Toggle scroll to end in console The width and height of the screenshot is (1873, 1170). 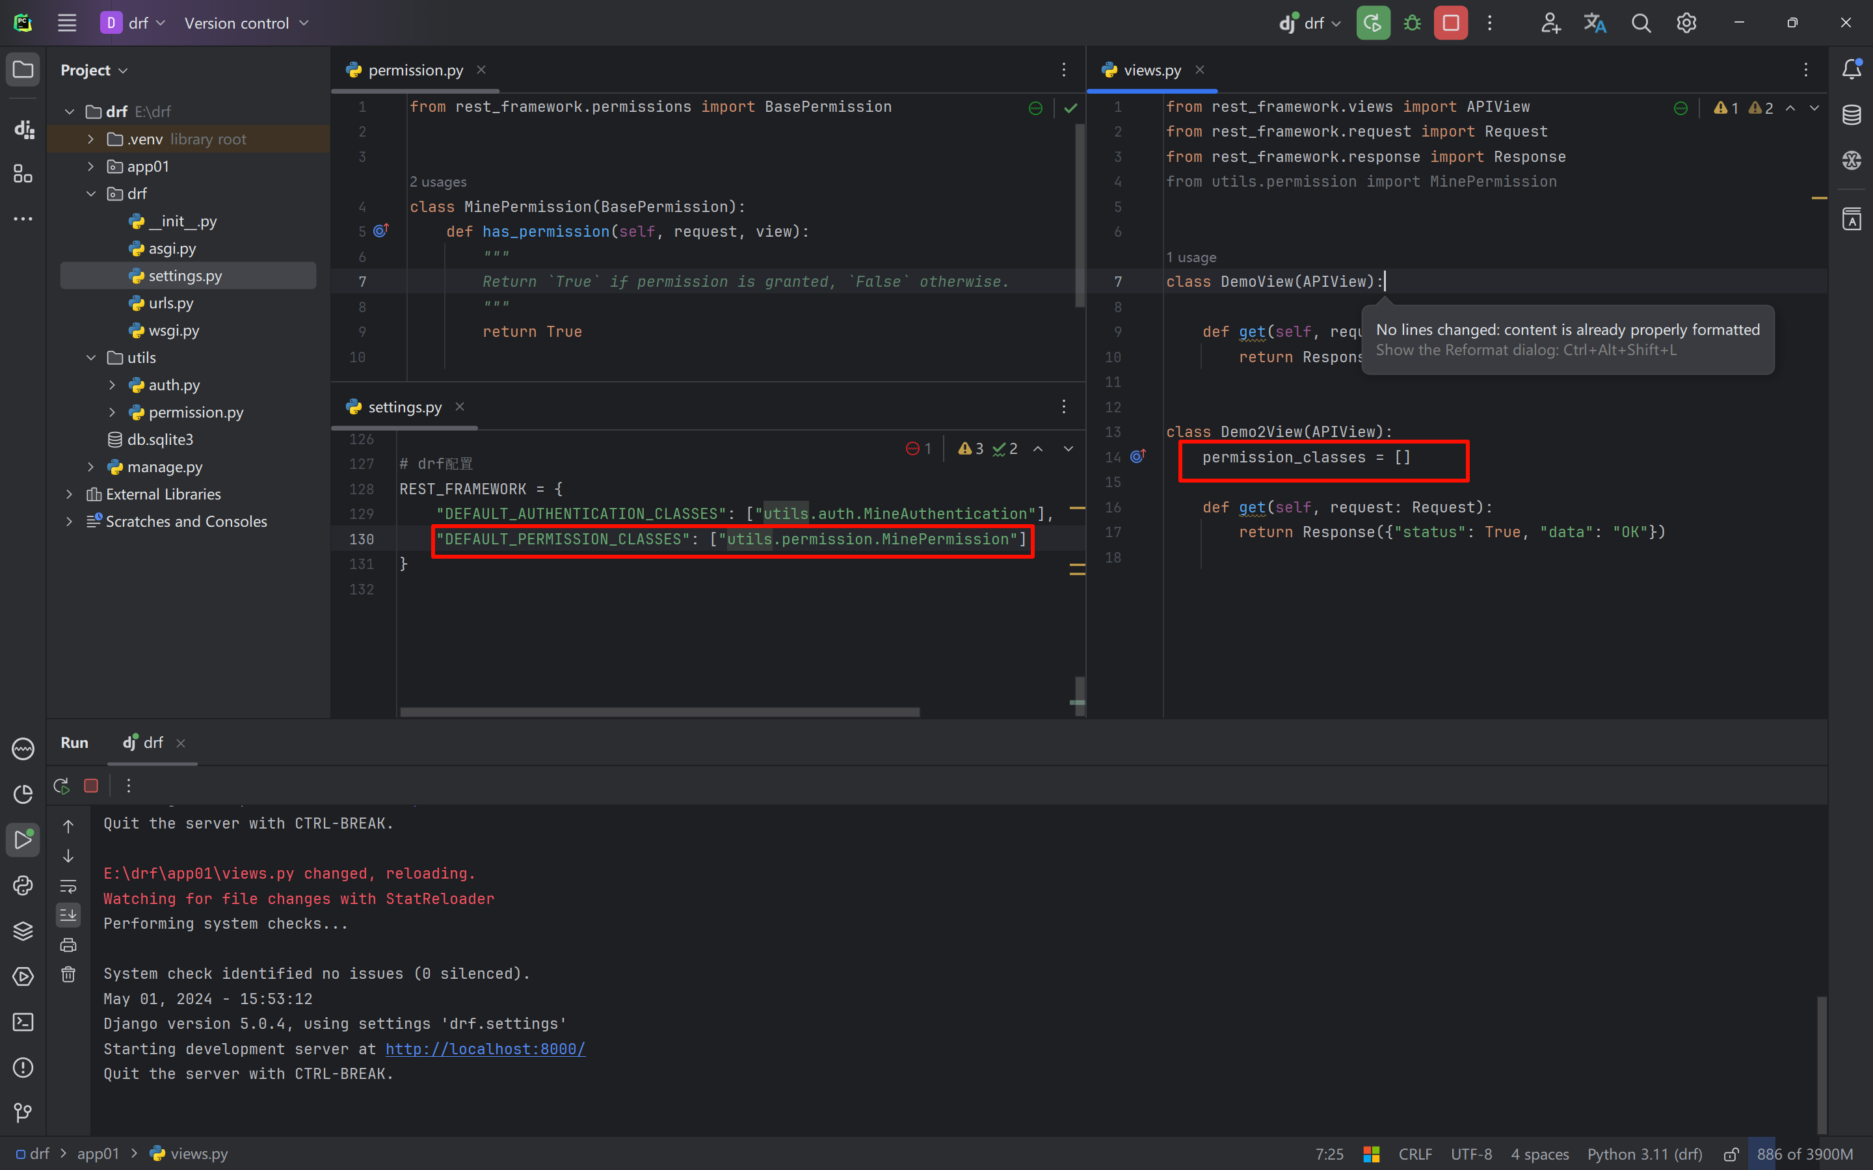tap(68, 916)
